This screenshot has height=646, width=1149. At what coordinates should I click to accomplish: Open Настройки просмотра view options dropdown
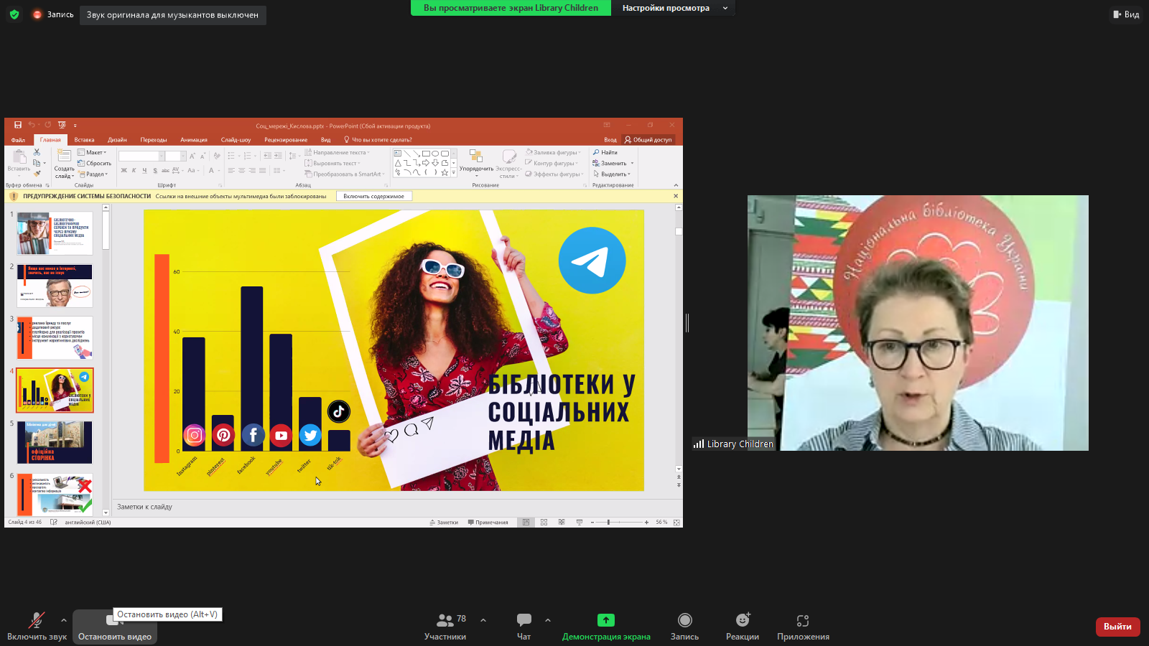(x=674, y=8)
